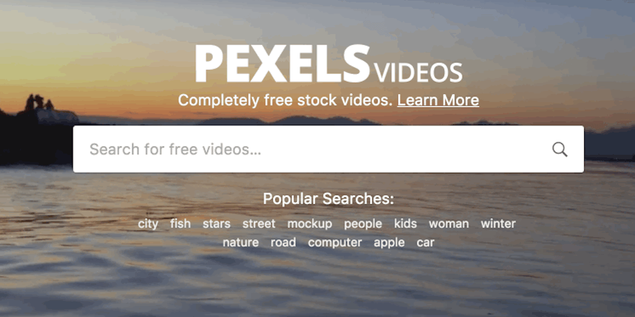The image size is (635, 317).
Task: Click the PEXELS logo text
Action: tap(283, 64)
